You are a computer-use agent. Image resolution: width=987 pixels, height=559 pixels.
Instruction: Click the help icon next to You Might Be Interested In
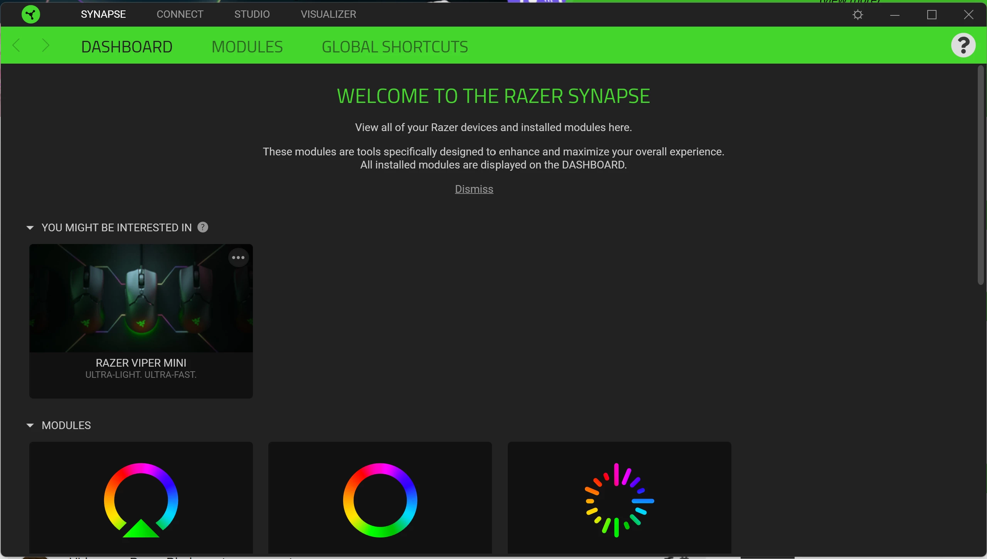202,227
